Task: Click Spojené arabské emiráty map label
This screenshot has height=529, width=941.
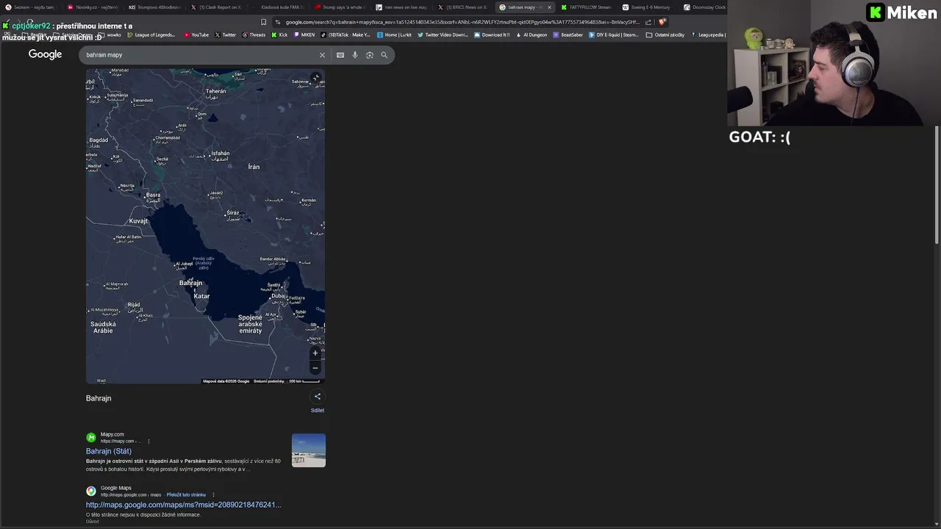Action: coord(250,324)
